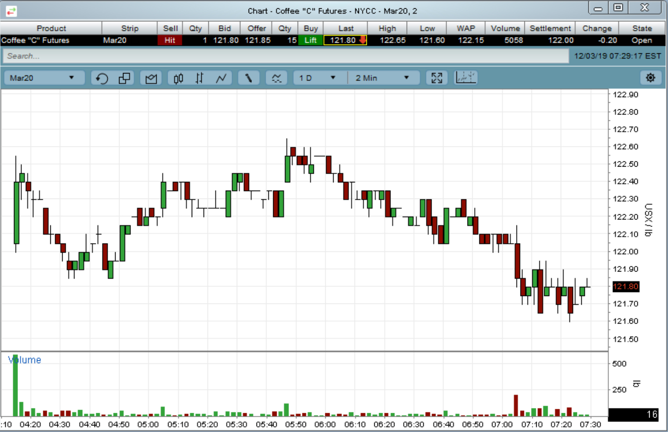Click the app logo icon in title bar

tap(11, 11)
